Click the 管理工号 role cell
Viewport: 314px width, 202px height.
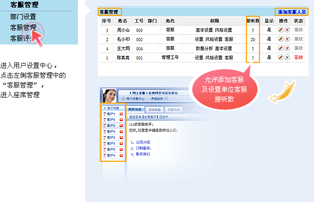(x=170, y=58)
